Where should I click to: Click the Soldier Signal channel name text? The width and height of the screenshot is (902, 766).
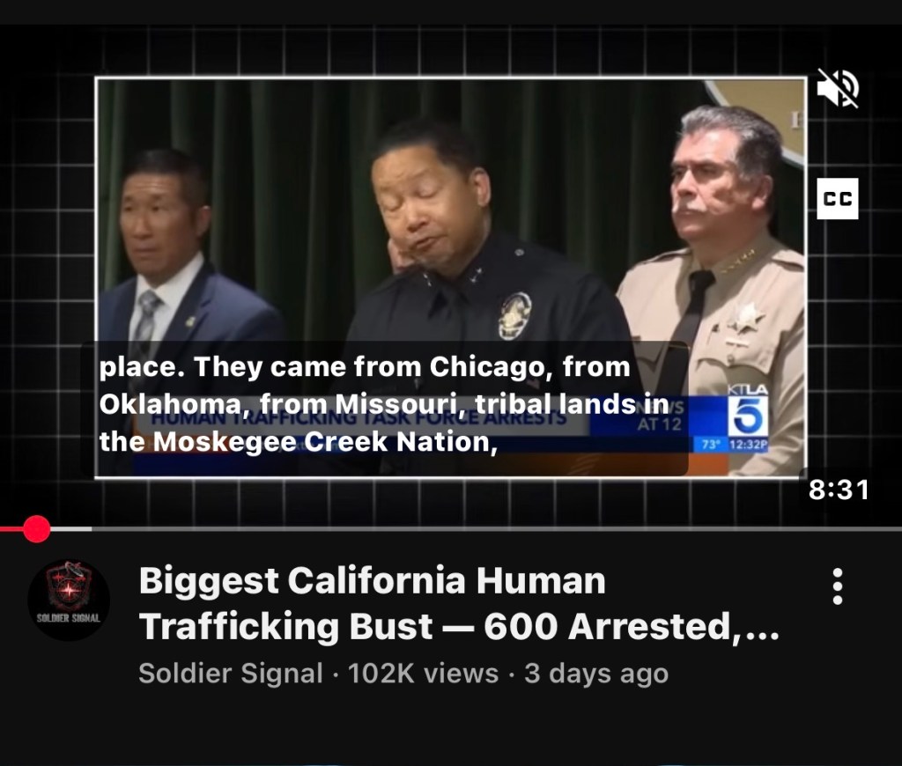pyautogui.click(x=231, y=673)
